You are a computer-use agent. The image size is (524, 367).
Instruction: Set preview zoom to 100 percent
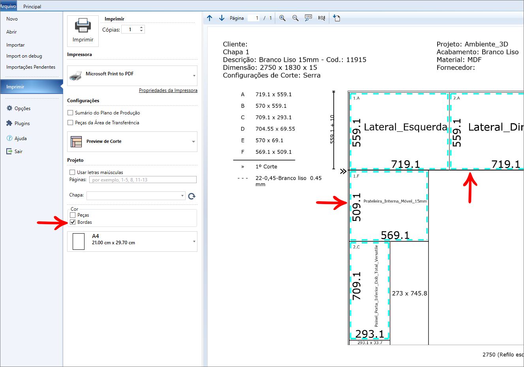(308, 18)
